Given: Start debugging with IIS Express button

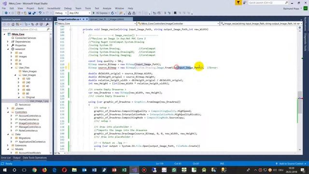Looking at the screenshot, I should point(101,13).
